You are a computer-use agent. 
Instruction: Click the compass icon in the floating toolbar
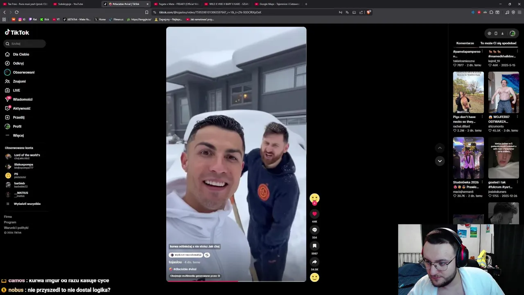click(x=489, y=34)
